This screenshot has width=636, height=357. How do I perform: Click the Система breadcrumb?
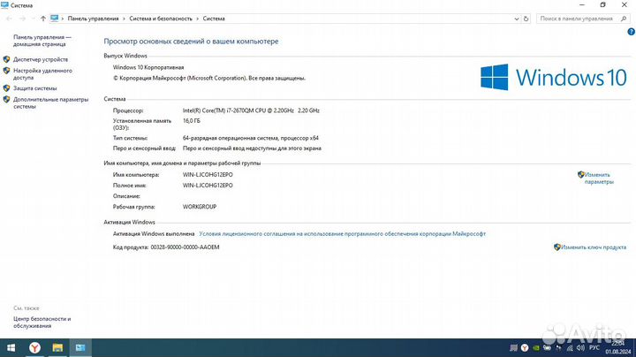coord(214,19)
